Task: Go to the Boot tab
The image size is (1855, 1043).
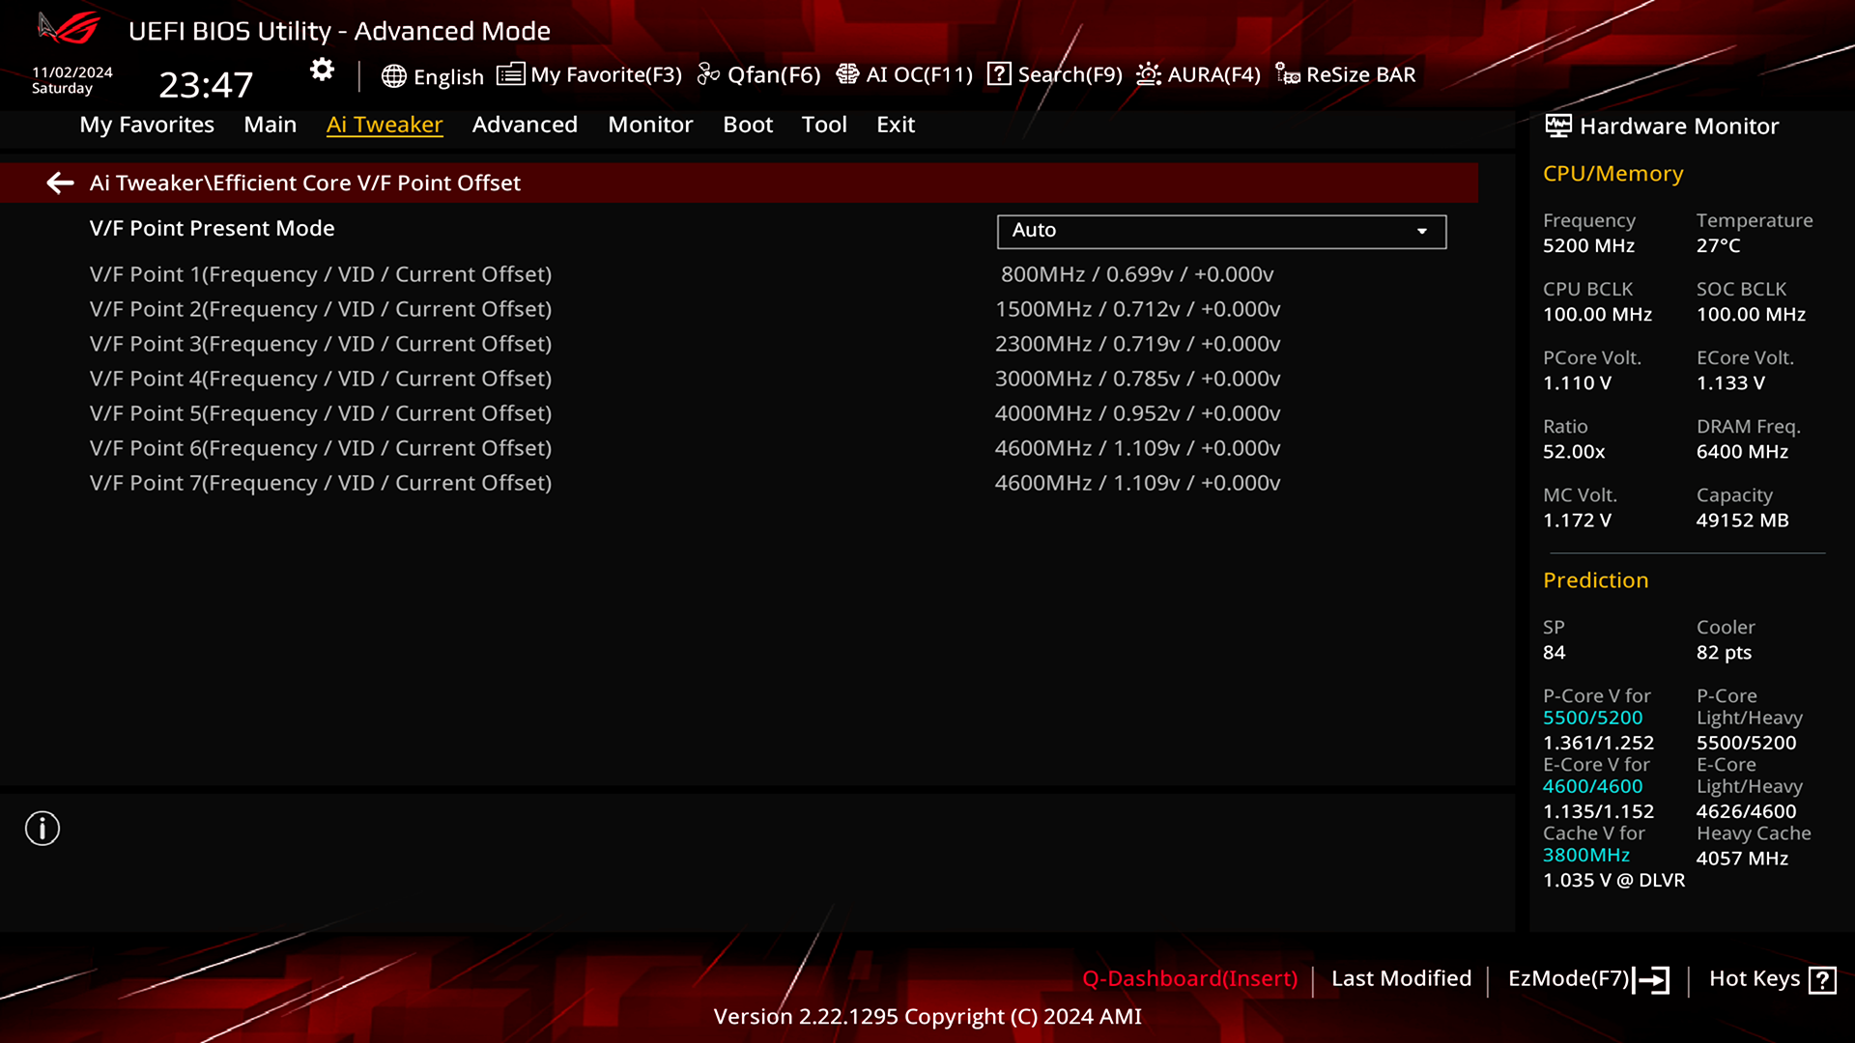Action: click(x=748, y=125)
